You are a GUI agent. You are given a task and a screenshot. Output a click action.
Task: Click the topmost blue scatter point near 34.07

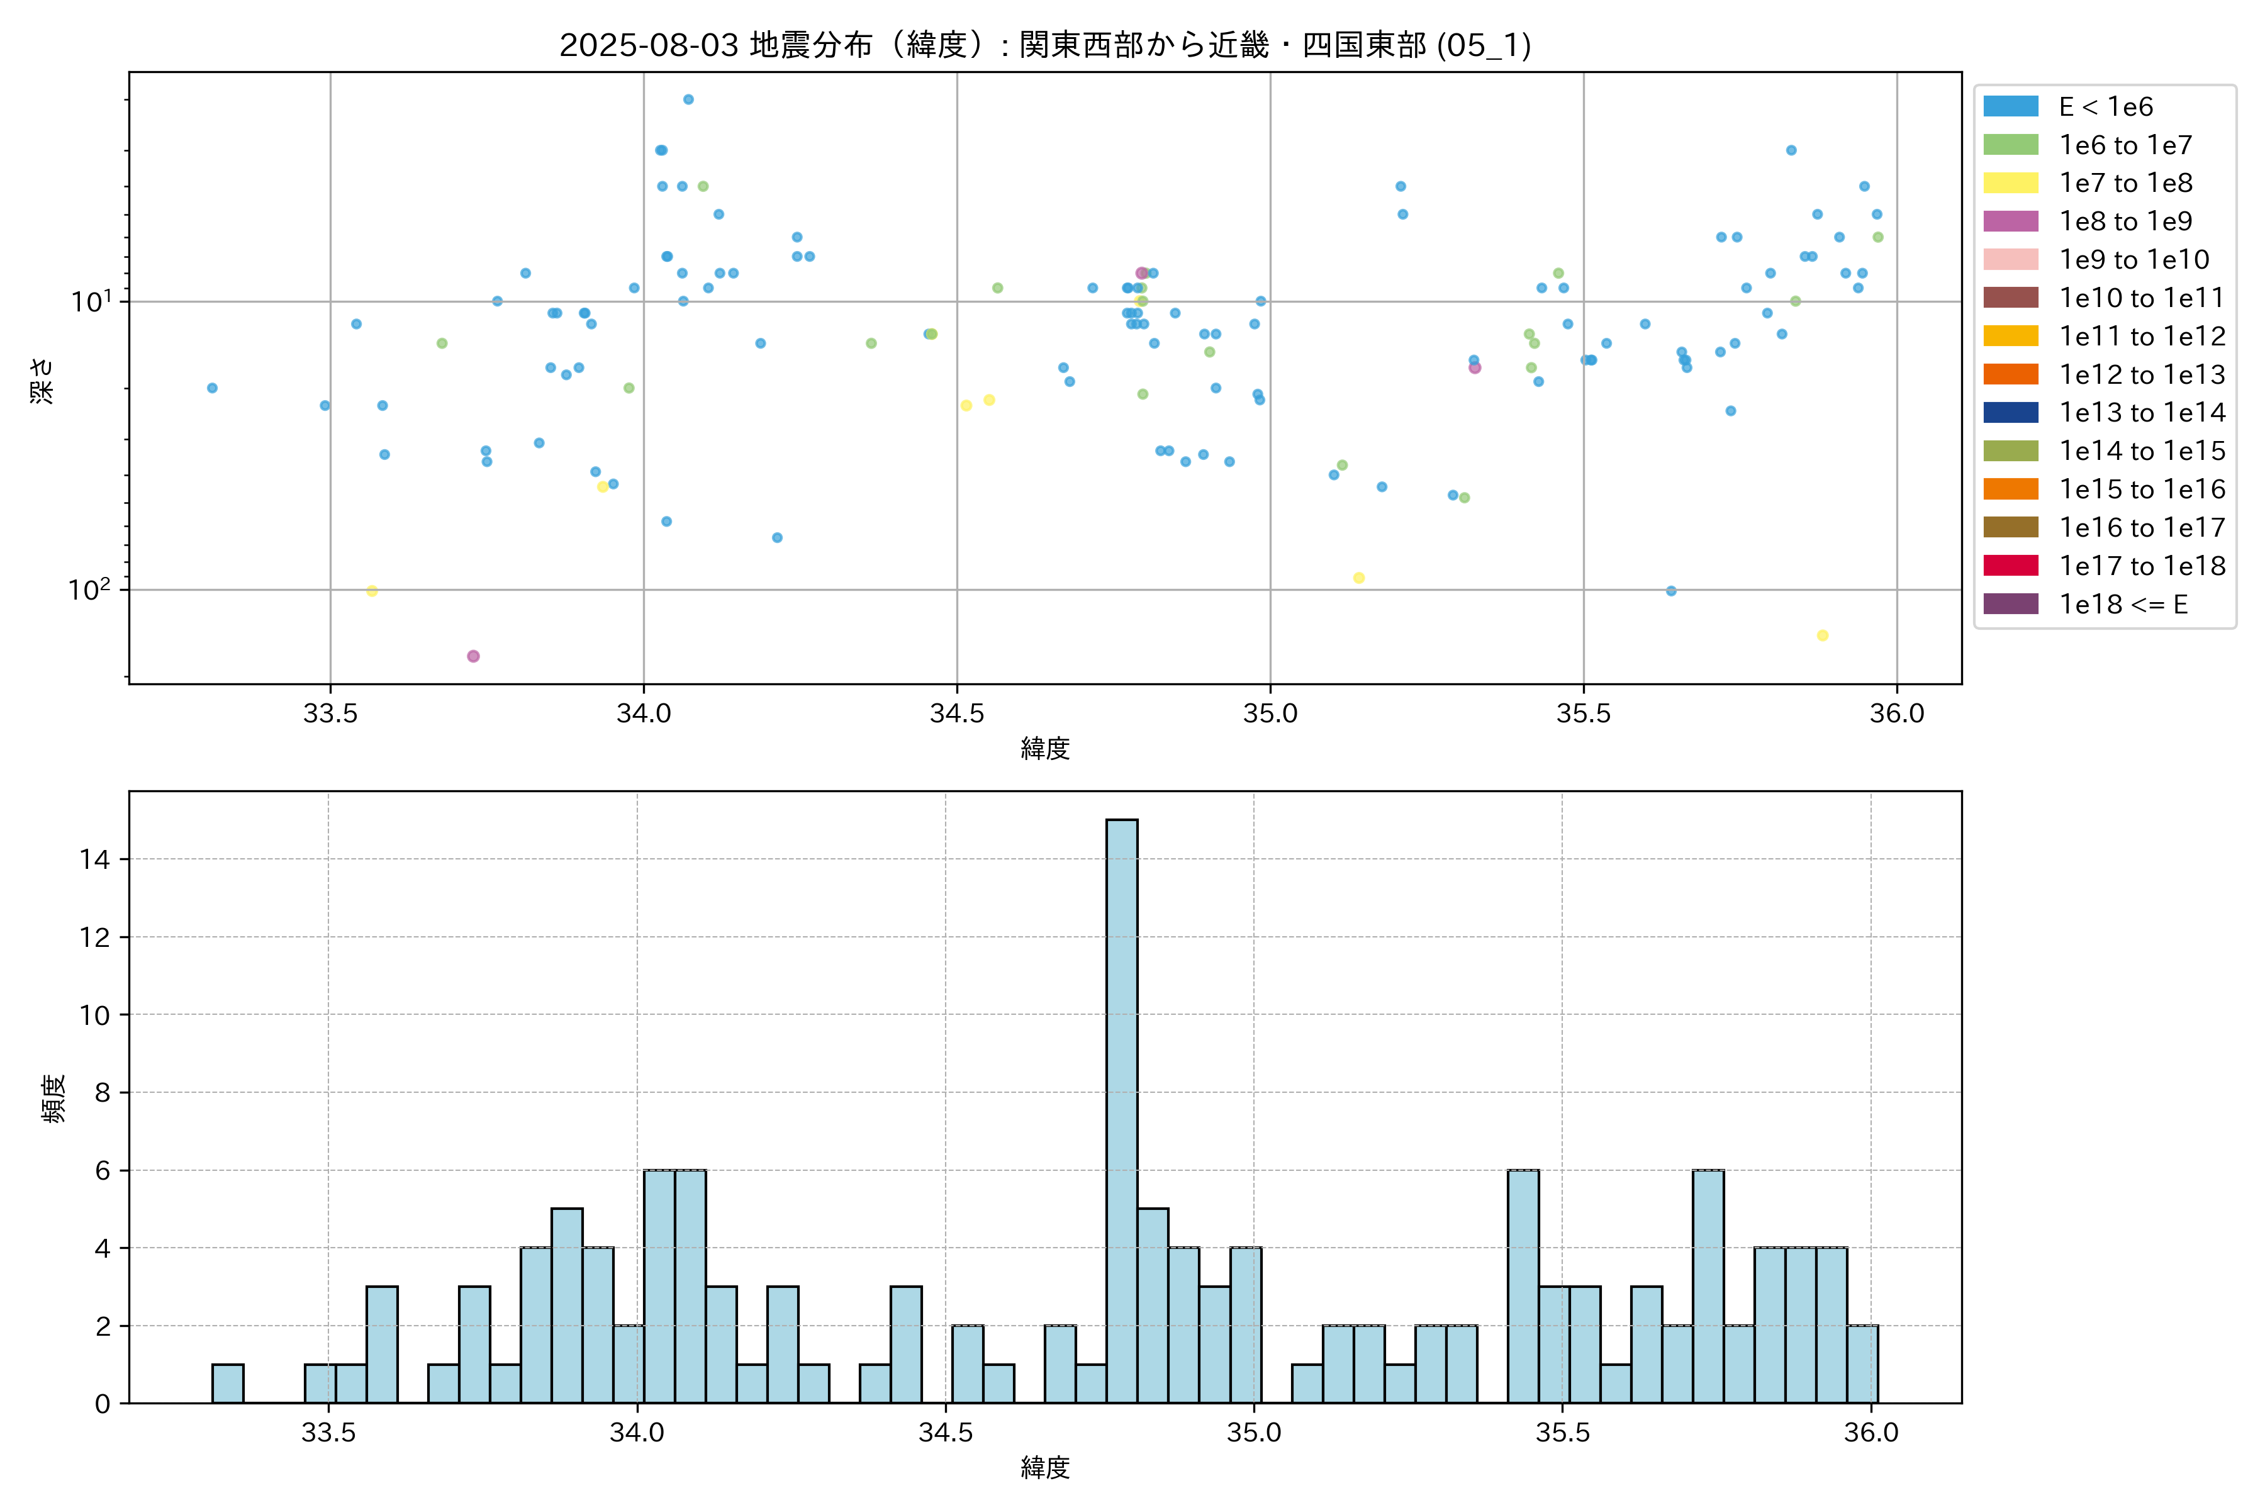click(x=688, y=99)
